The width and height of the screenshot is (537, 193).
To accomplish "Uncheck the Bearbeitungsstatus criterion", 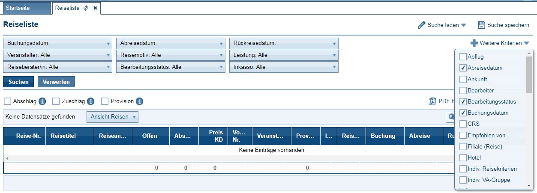I will pos(463,102).
